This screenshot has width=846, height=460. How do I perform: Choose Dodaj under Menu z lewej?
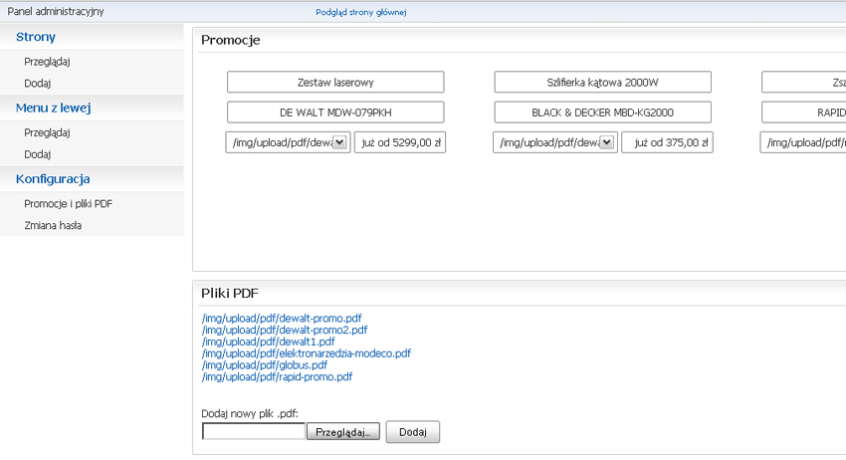(x=37, y=154)
